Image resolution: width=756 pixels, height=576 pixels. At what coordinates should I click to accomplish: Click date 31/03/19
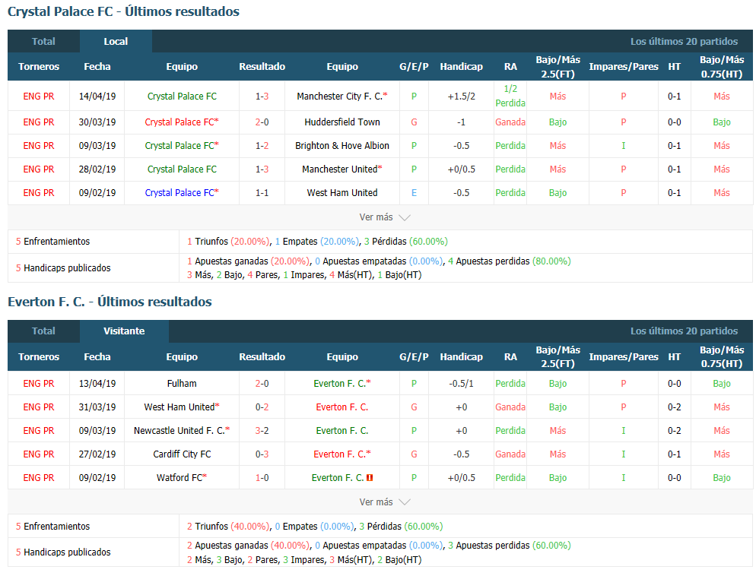pos(97,407)
